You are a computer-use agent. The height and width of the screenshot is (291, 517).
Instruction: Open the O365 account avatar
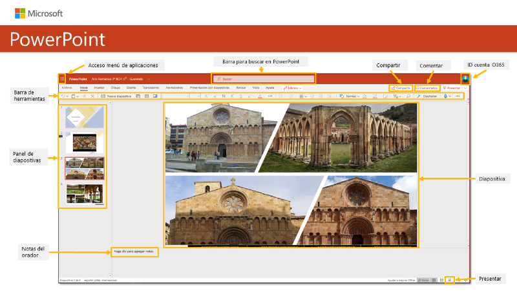pos(465,79)
